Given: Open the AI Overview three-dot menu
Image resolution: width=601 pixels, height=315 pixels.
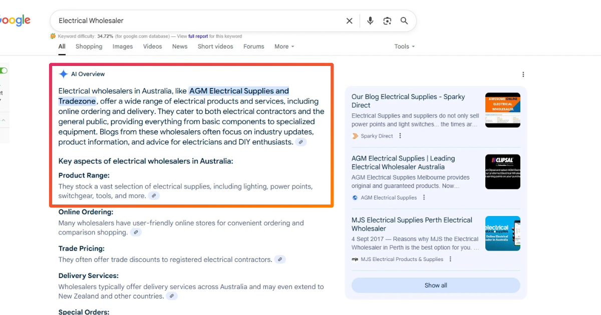Looking at the screenshot, I should [523, 74].
